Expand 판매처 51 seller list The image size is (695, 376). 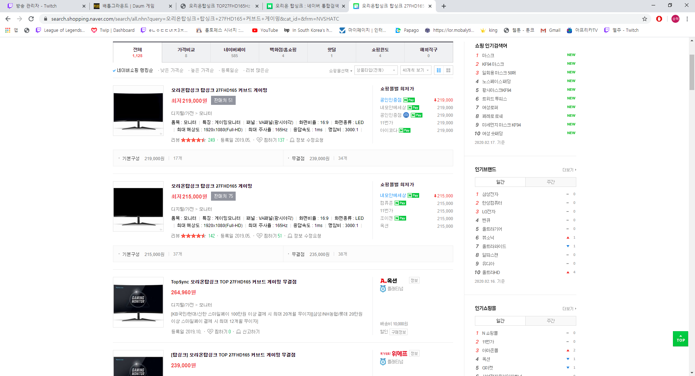point(223,101)
